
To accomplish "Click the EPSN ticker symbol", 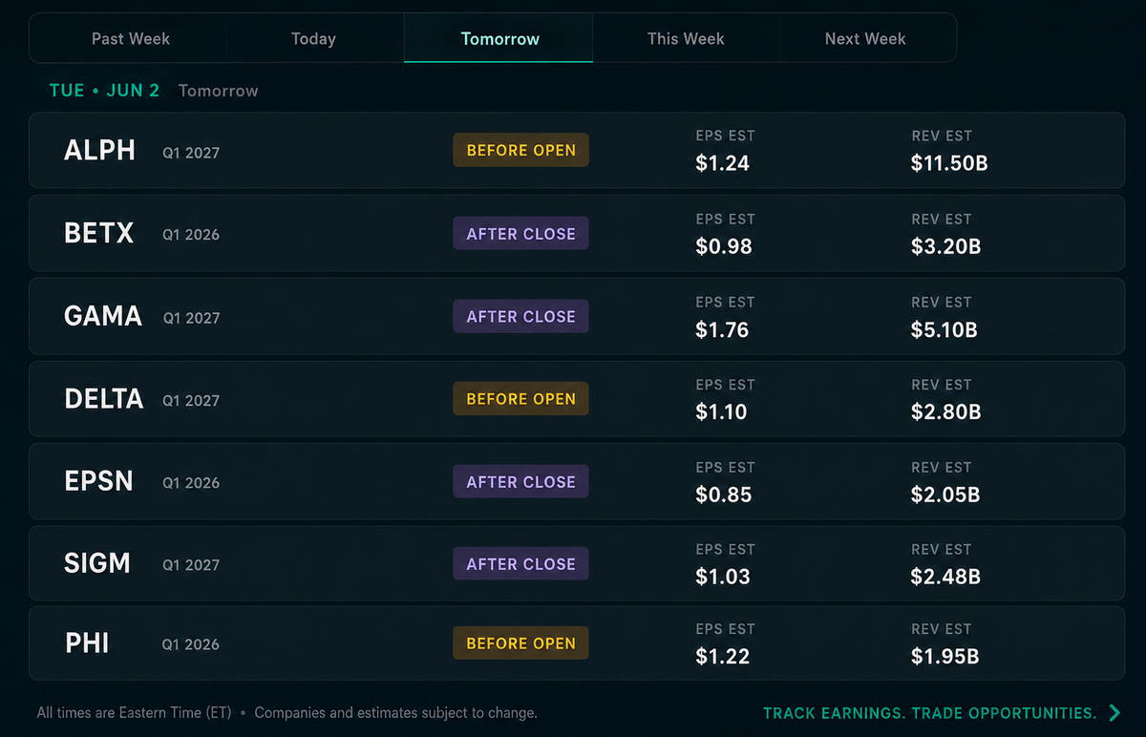I will point(99,481).
